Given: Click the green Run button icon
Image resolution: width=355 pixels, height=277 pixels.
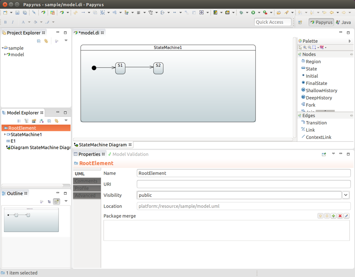Looking at the screenshot, I should (253, 13).
